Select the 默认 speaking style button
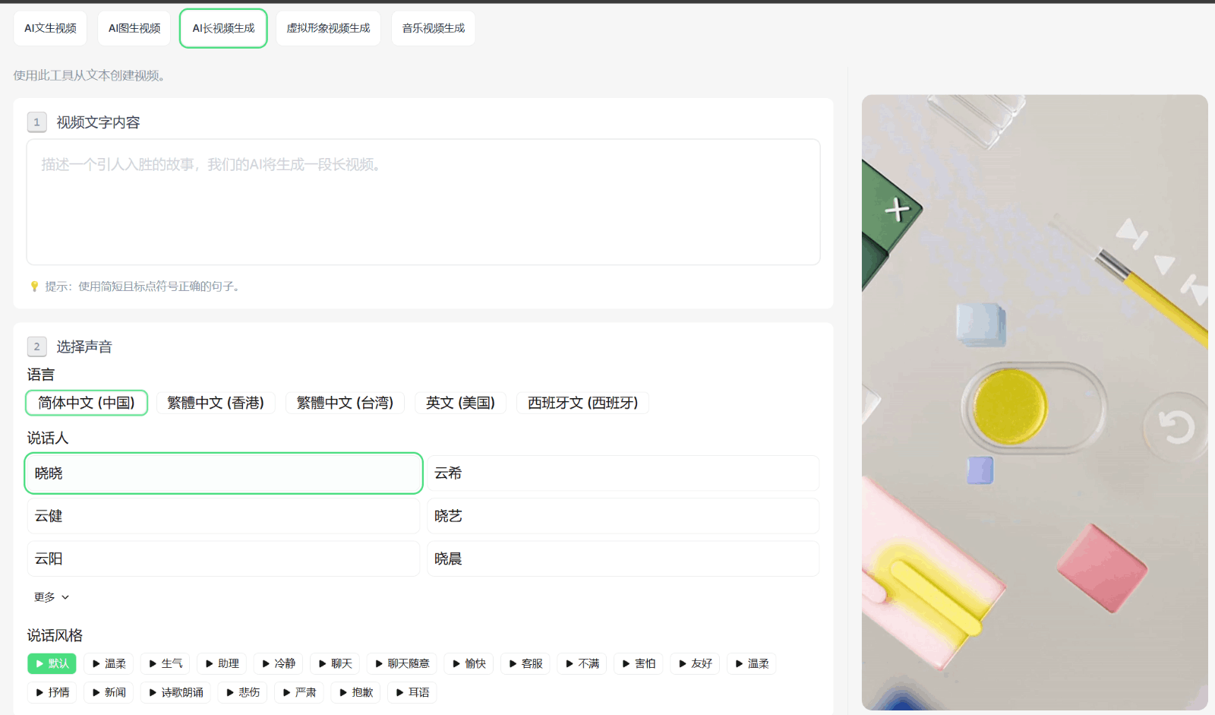The height and width of the screenshot is (715, 1215). (52, 663)
